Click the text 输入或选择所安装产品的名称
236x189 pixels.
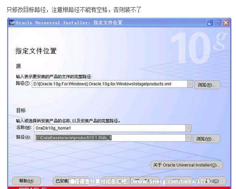point(43,121)
